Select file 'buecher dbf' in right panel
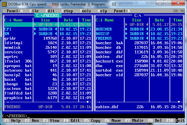Viewport: 187px width, 125px height. pyautogui.click(x=139, y=52)
